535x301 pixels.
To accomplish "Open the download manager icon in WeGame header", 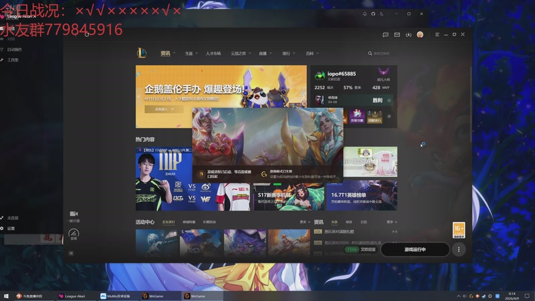I will [409, 35].
